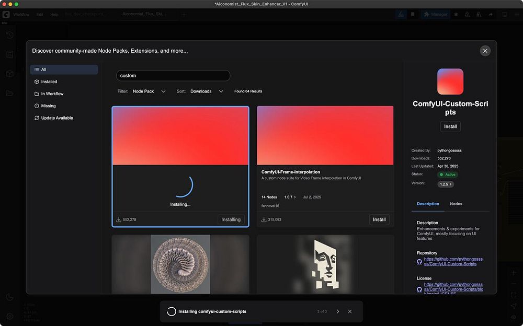Select the red gradient Frame-Interpolation banner
This screenshot has width=523, height=326.
(x=325, y=135)
